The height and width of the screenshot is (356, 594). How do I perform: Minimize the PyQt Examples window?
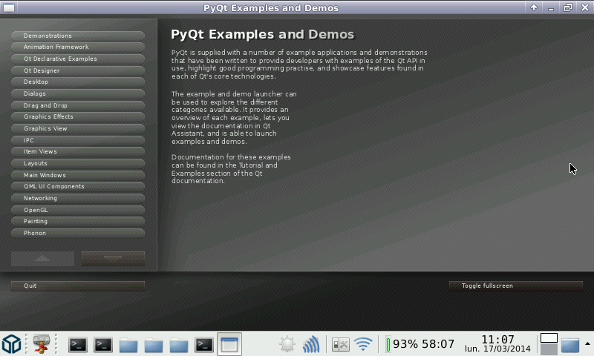[551, 7]
